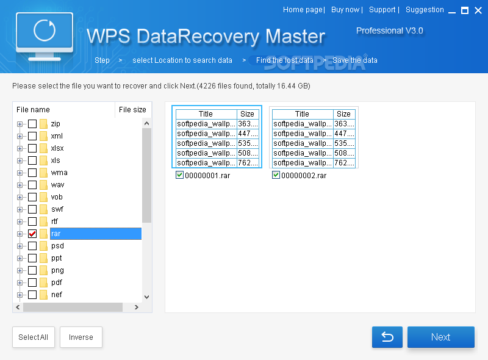Screen dimensions: 488x360
Task: Uncheck the rar folder checkbox
Action: click(x=32, y=234)
